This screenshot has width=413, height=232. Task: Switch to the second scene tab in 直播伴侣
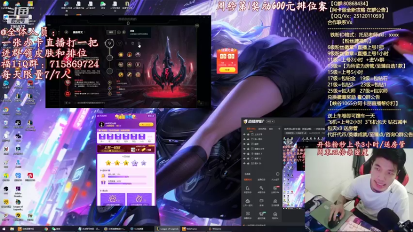(262, 129)
